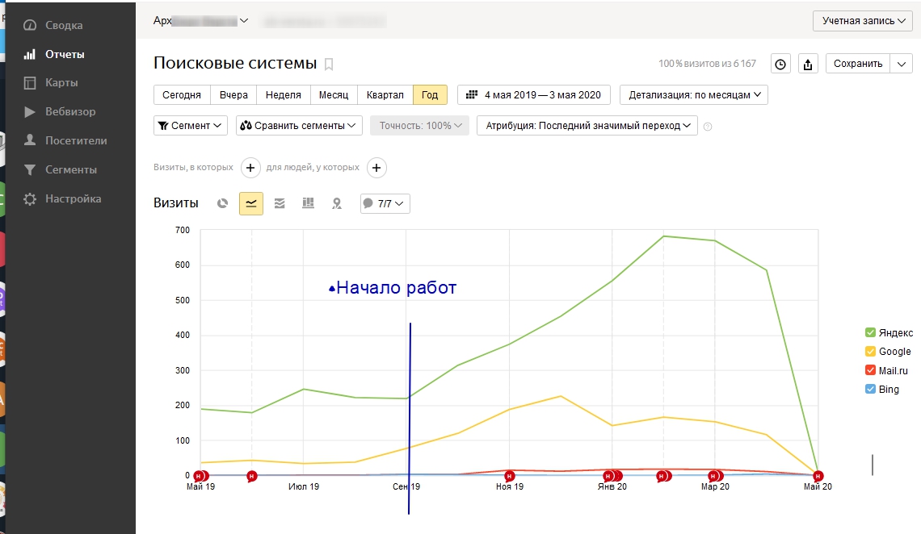Image resolution: width=921 pixels, height=534 pixels.
Task: Toggle the Mail.ru series checkbox
Action: point(870,370)
